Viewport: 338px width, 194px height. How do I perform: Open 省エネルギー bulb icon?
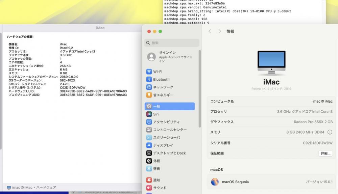click(149, 95)
